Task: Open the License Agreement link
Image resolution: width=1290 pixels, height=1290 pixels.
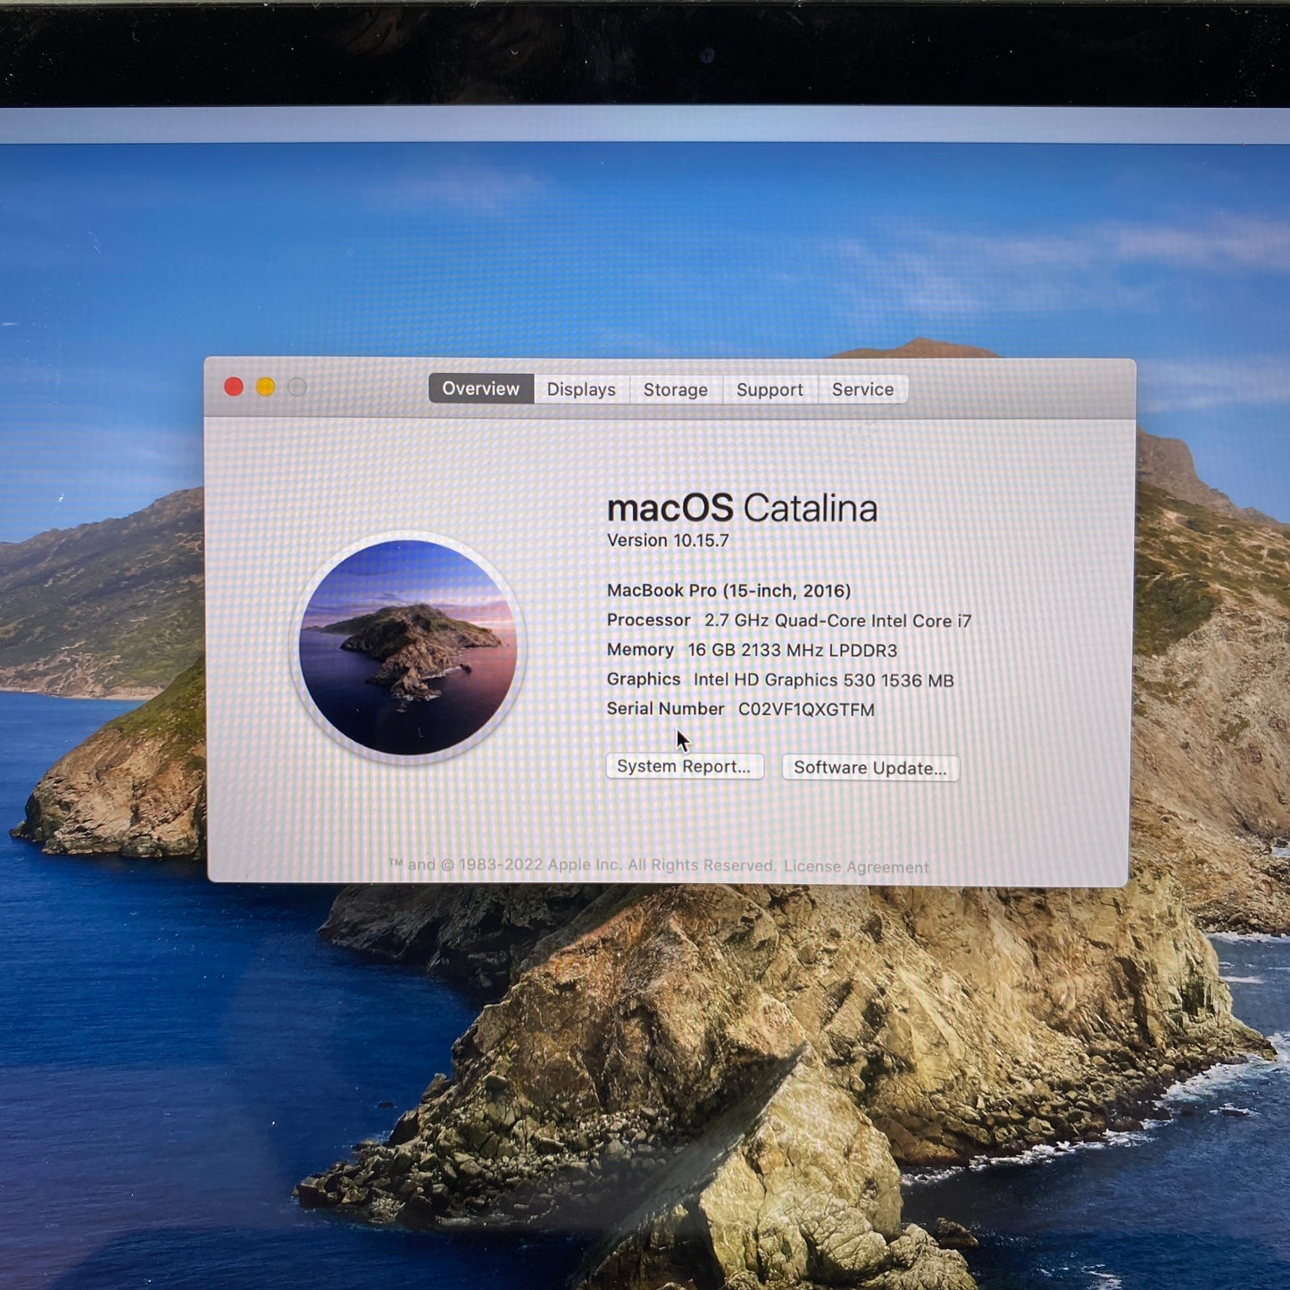Action: click(856, 867)
